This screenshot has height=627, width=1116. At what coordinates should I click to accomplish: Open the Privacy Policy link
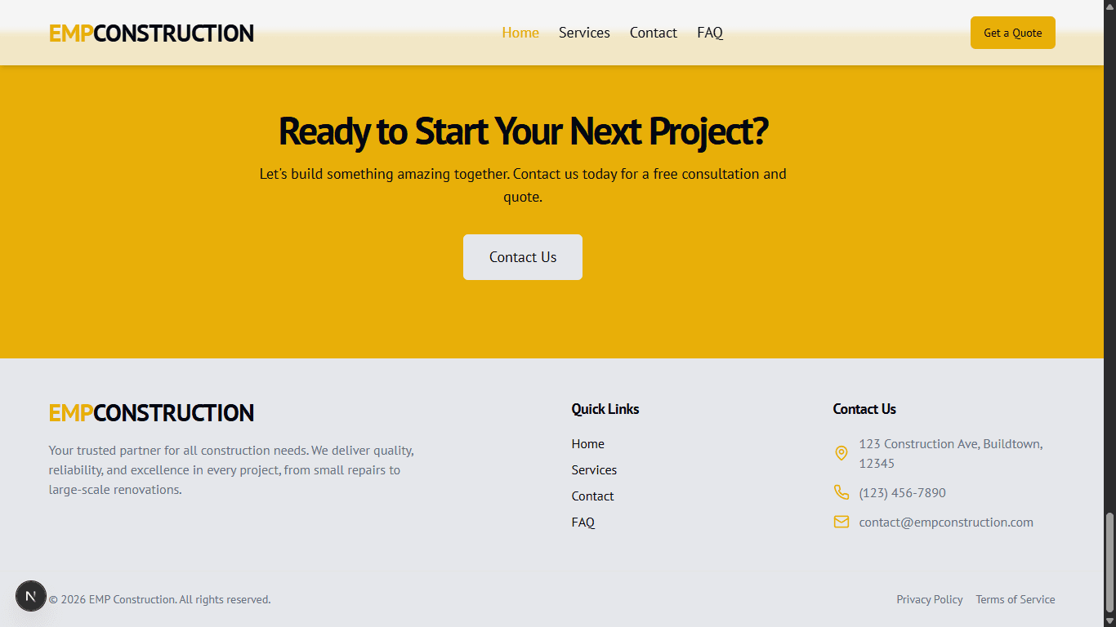pyautogui.click(x=930, y=599)
